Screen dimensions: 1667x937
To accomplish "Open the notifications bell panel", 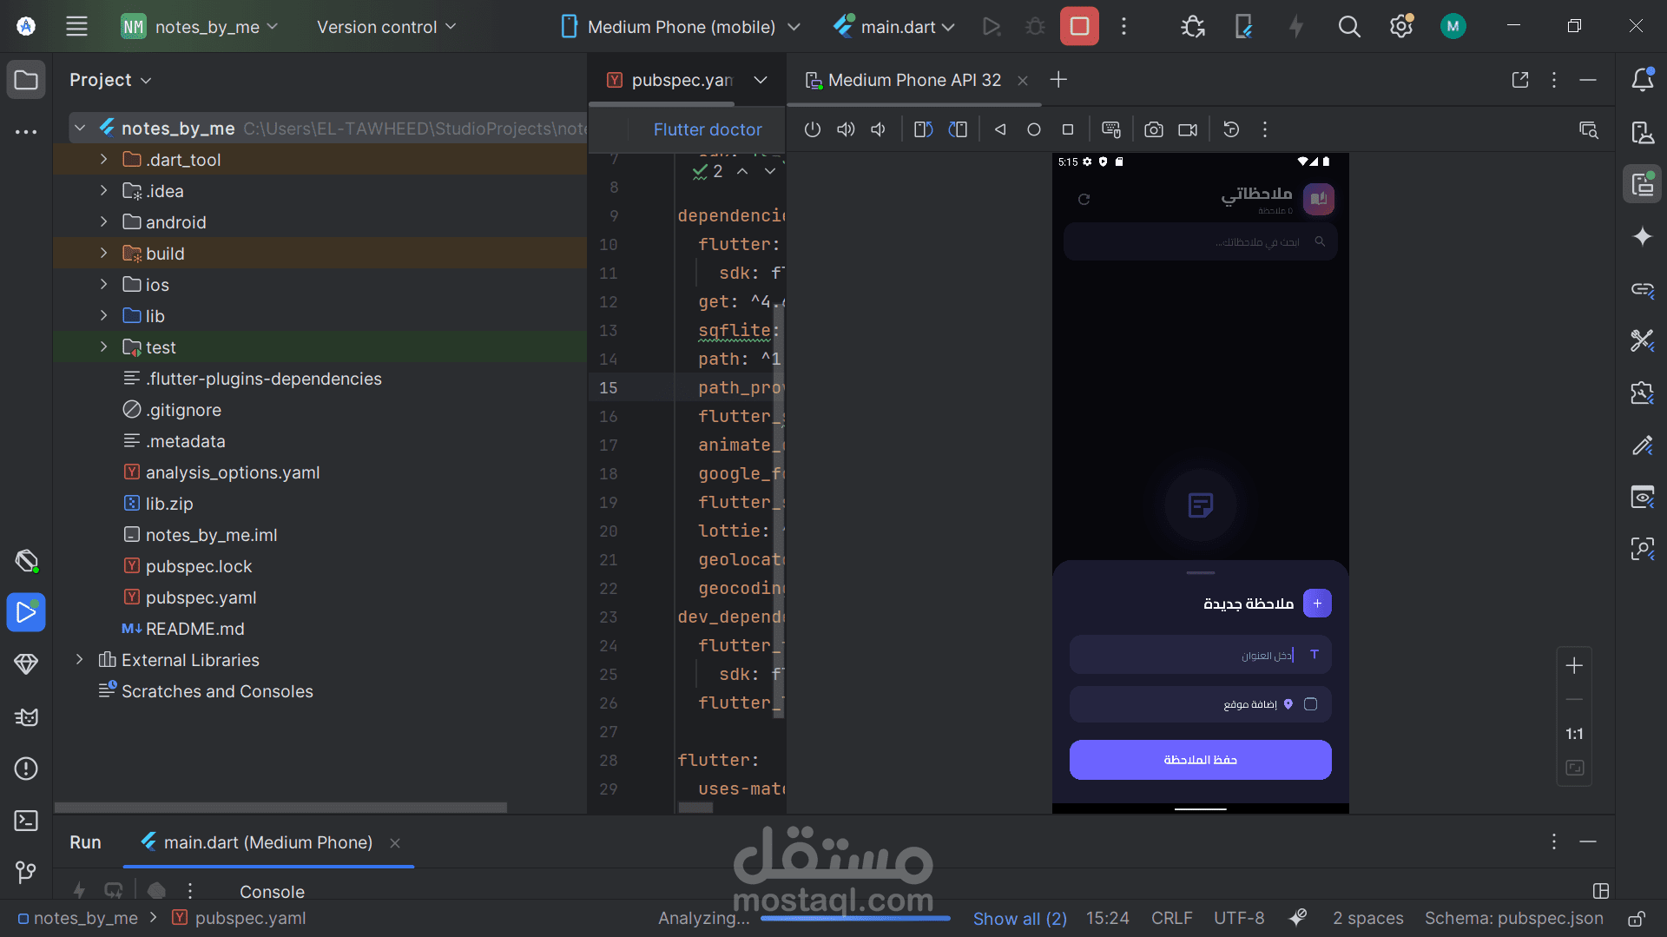I will (x=1643, y=79).
